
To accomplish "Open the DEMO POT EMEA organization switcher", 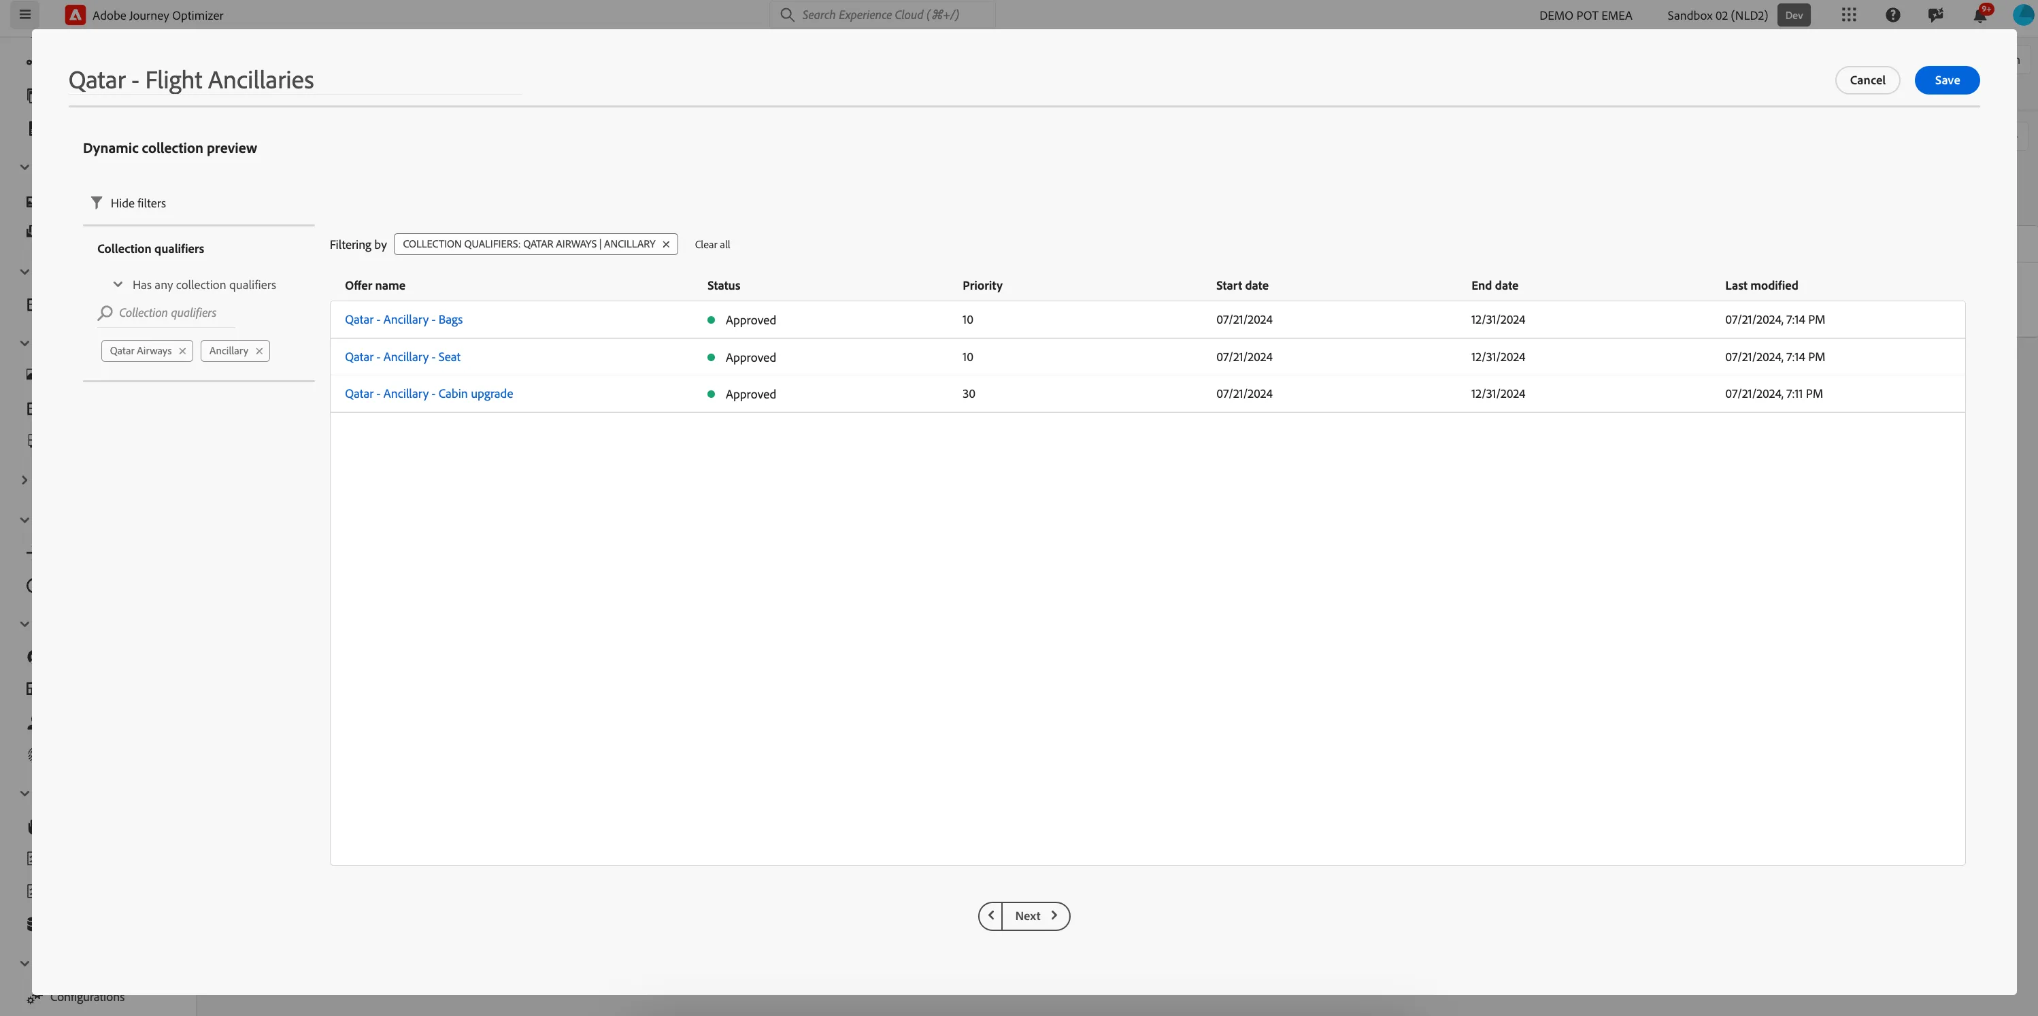I will [x=1586, y=15].
